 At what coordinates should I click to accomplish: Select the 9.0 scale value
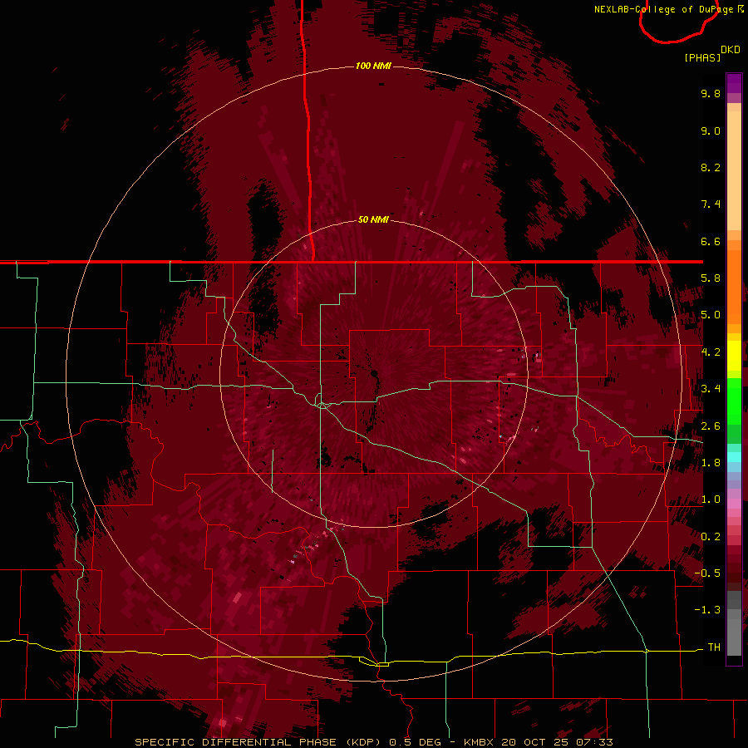tap(711, 130)
